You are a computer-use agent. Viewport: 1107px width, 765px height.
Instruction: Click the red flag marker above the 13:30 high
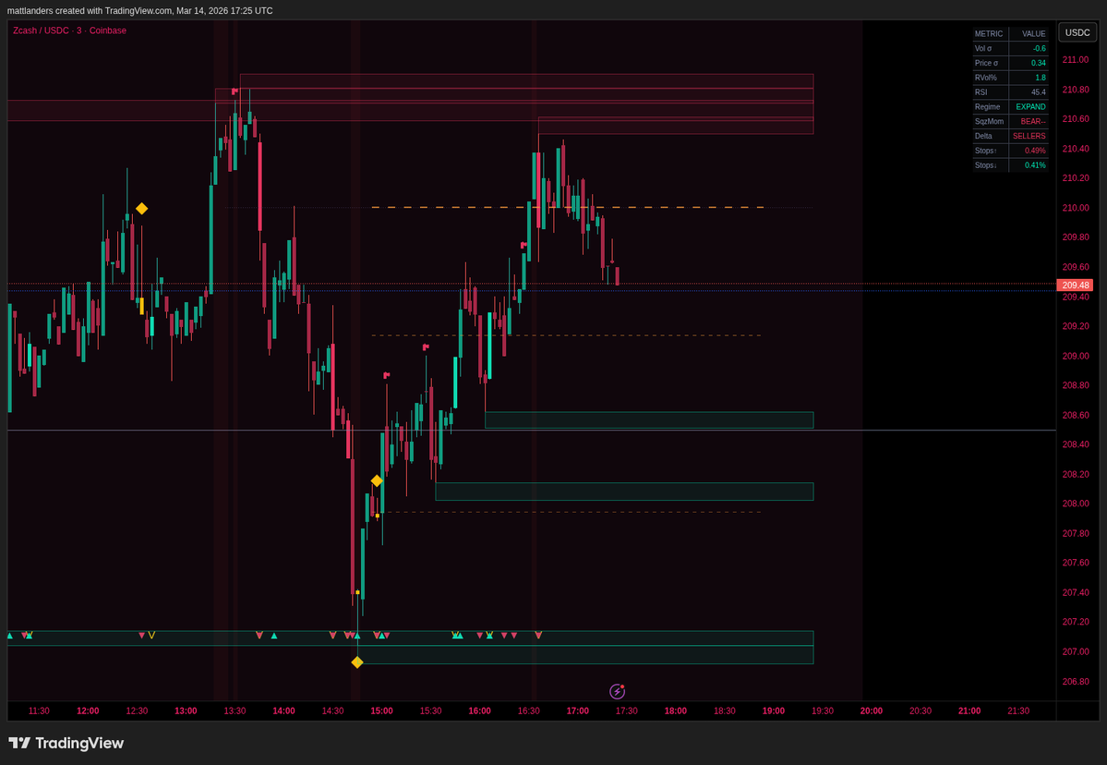(x=235, y=91)
